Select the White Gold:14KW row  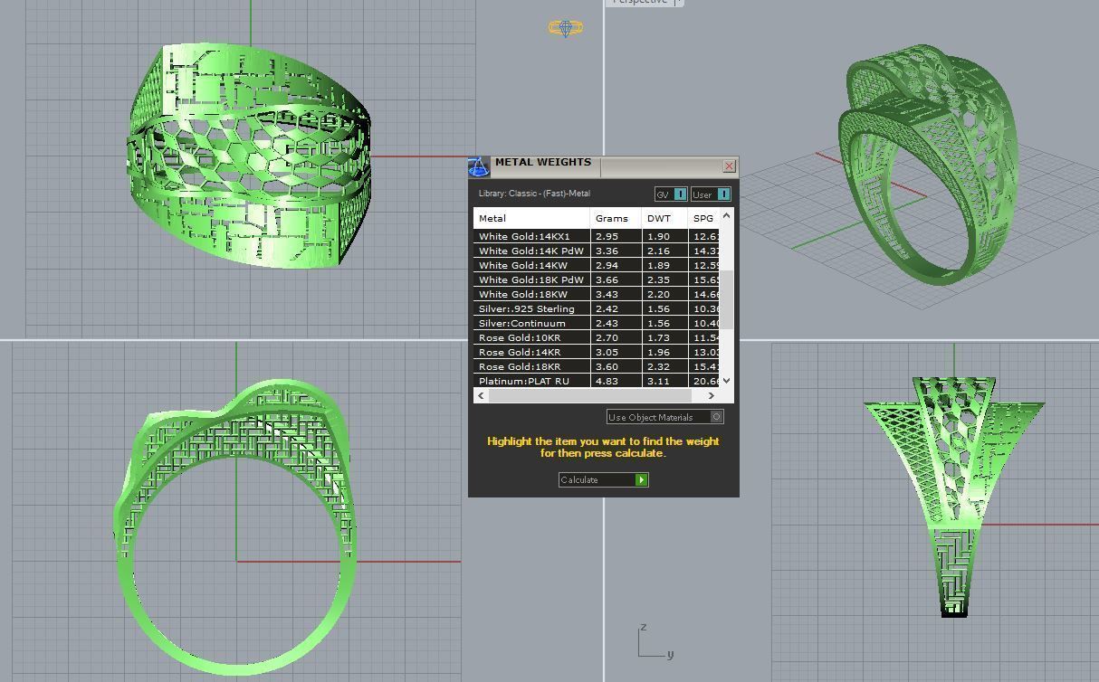[597, 265]
